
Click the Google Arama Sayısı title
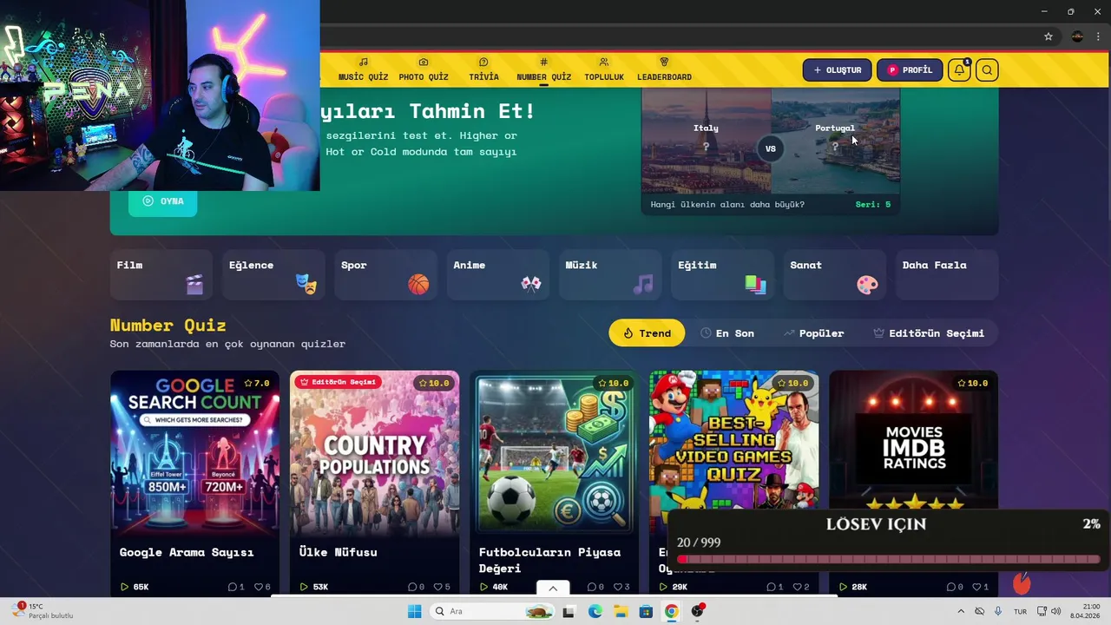[x=187, y=552]
